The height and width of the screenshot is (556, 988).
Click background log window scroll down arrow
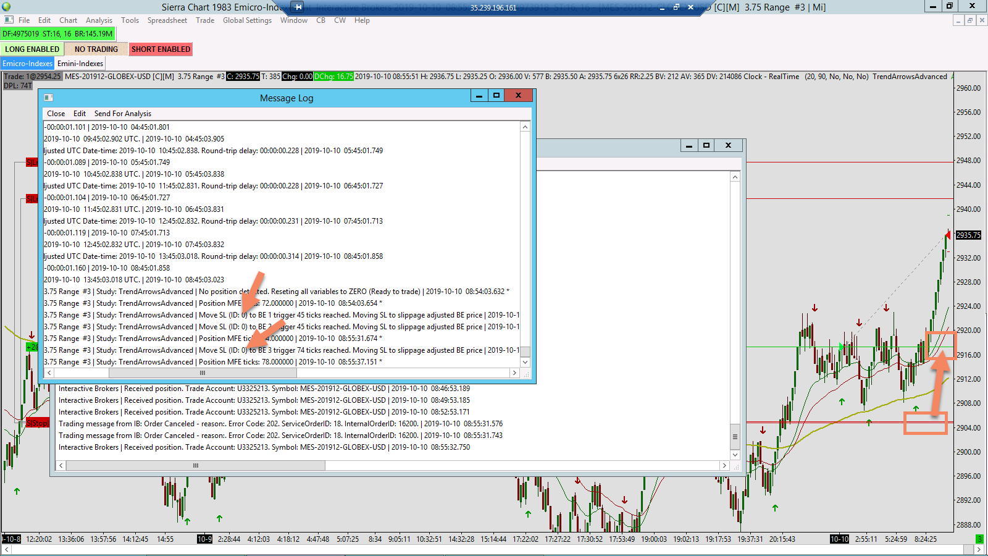tap(735, 455)
